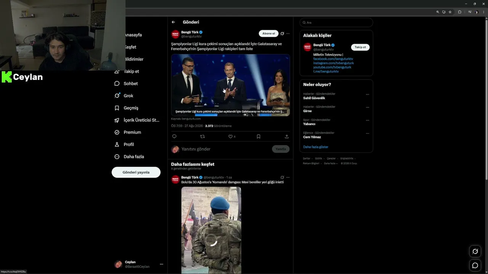Image resolution: width=488 pixels, height=274 pixels.
Task: Share the Şampiyonlar Ligi post
Action: (287, 136)
